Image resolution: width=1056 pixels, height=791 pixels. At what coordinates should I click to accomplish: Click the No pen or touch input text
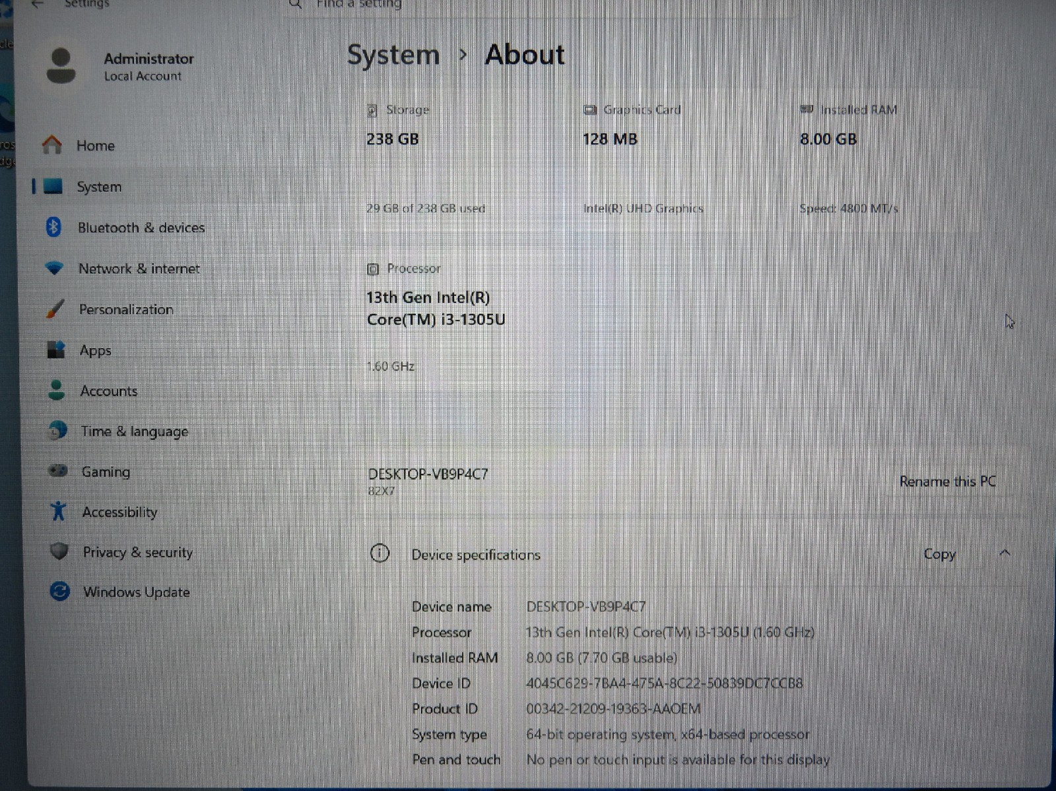tap(678, 760)
